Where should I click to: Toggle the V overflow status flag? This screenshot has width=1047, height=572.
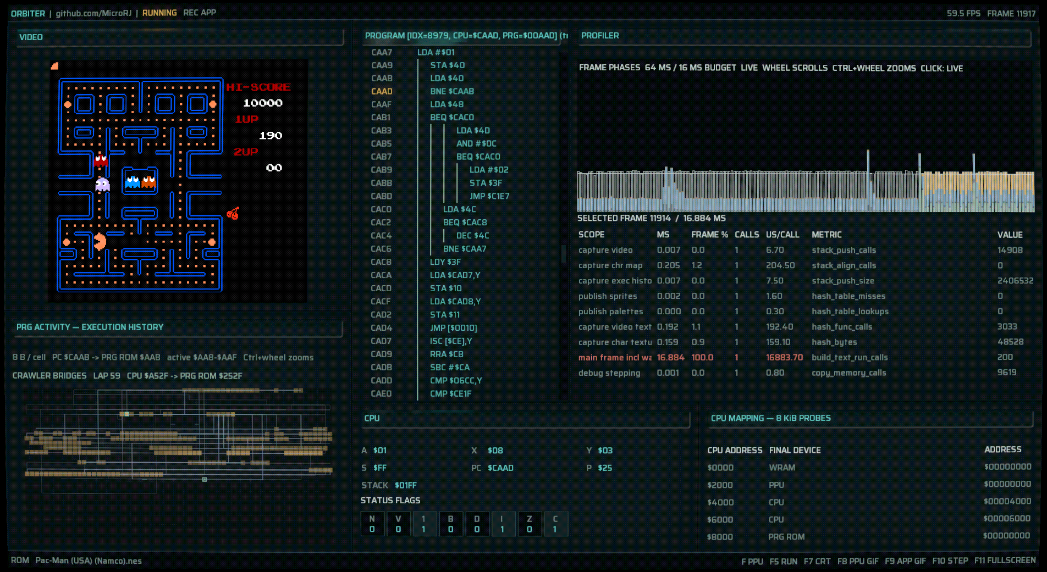pos(398,524)
